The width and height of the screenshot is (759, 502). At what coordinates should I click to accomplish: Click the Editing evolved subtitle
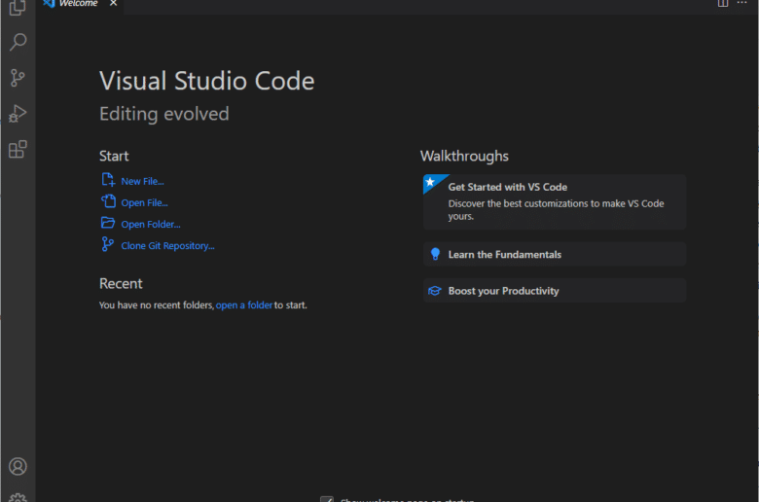coord(164,114)
